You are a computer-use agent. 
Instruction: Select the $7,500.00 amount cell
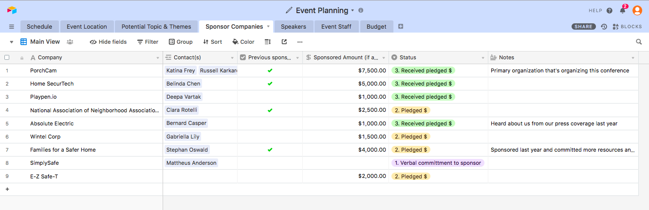(x=346, y=70)
